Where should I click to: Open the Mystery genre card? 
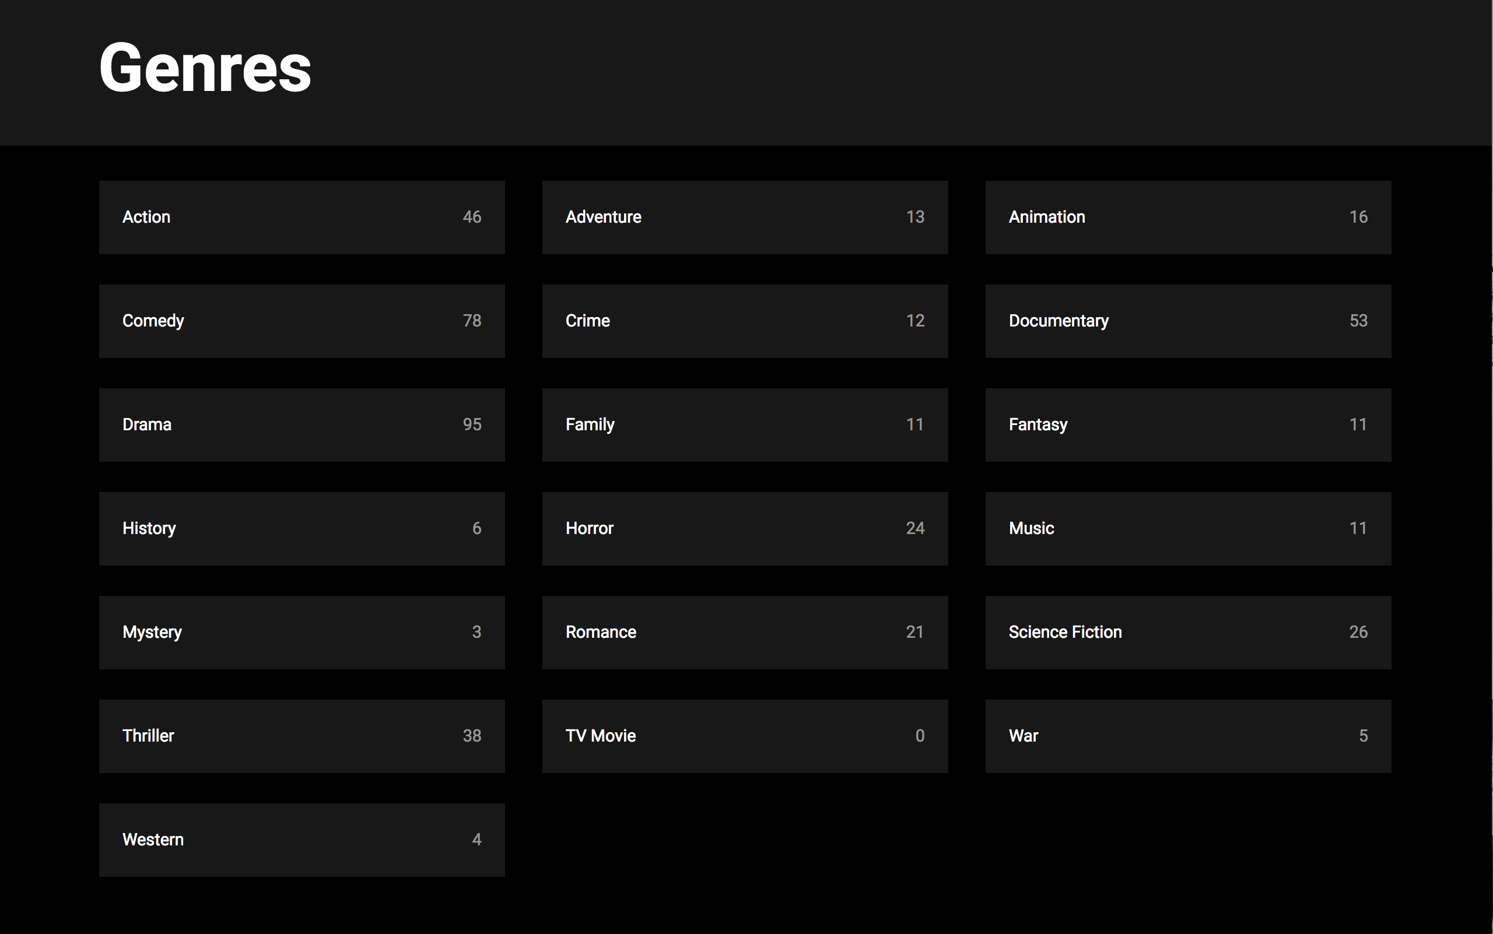(x=302, y=633)
